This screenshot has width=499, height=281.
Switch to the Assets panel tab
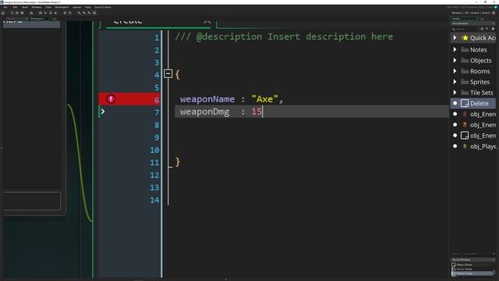tap(456, 19)
